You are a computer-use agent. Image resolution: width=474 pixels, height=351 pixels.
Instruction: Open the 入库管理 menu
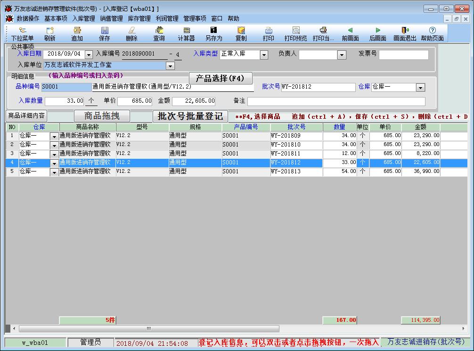[x=83, y=19]
